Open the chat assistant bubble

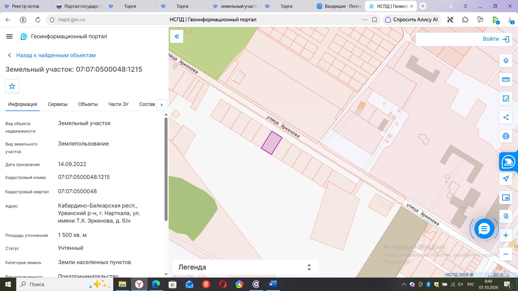(484, 229)
